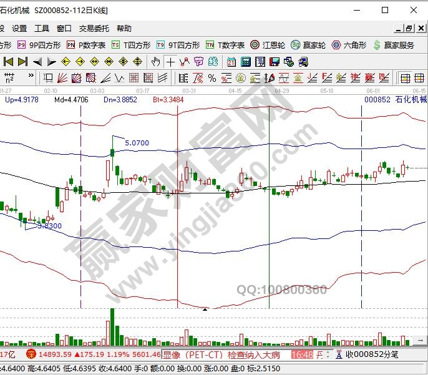This screenshot has height=375, width=428.
Task: Open the 设置 settings menu
Action: [x=19, y=28]
